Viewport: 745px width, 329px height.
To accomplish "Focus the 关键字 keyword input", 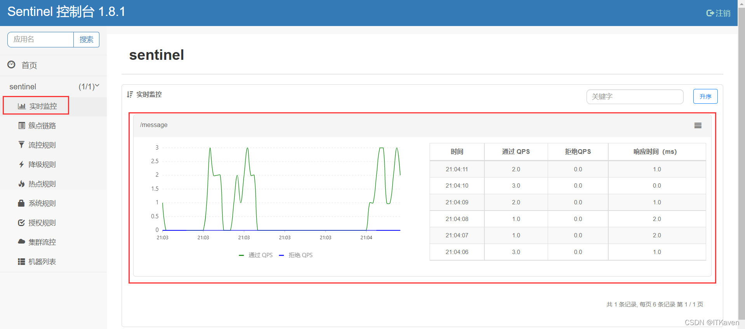I will 635,96.
